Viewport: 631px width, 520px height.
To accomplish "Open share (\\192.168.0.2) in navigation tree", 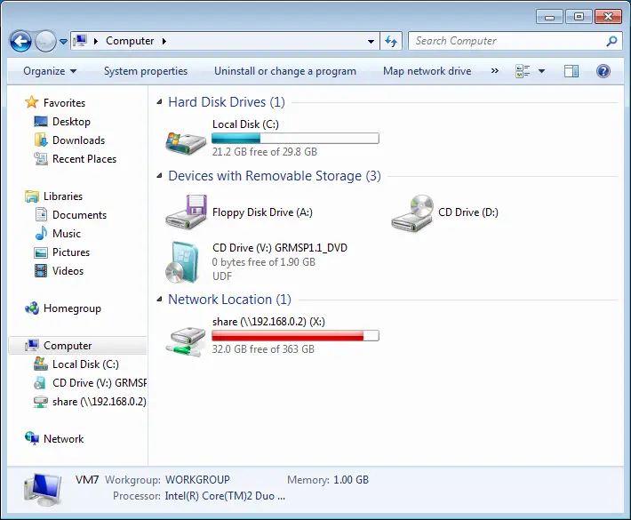I will pyautogui.click(x=99, y=402).
